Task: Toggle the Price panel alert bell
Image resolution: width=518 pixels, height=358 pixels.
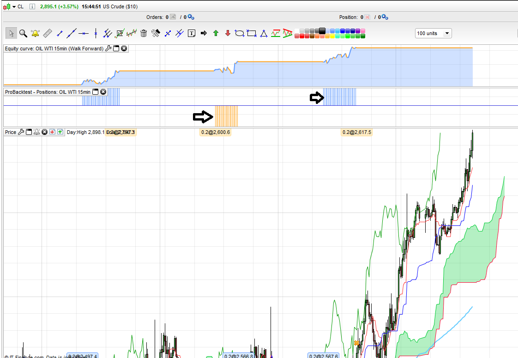Action: click(36, 132)
